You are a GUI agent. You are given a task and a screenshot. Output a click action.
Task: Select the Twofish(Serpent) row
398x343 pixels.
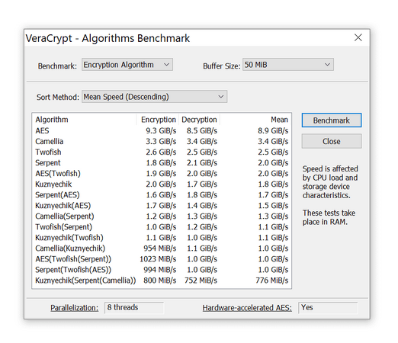(162, 226)
